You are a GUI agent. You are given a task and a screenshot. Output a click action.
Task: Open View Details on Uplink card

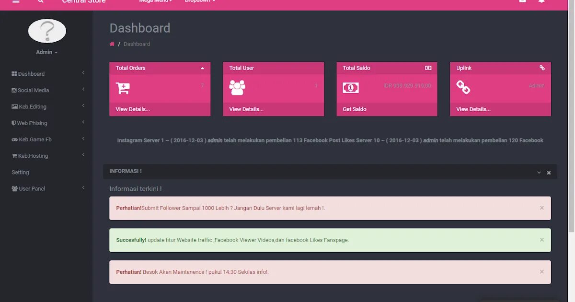point(473,109)
